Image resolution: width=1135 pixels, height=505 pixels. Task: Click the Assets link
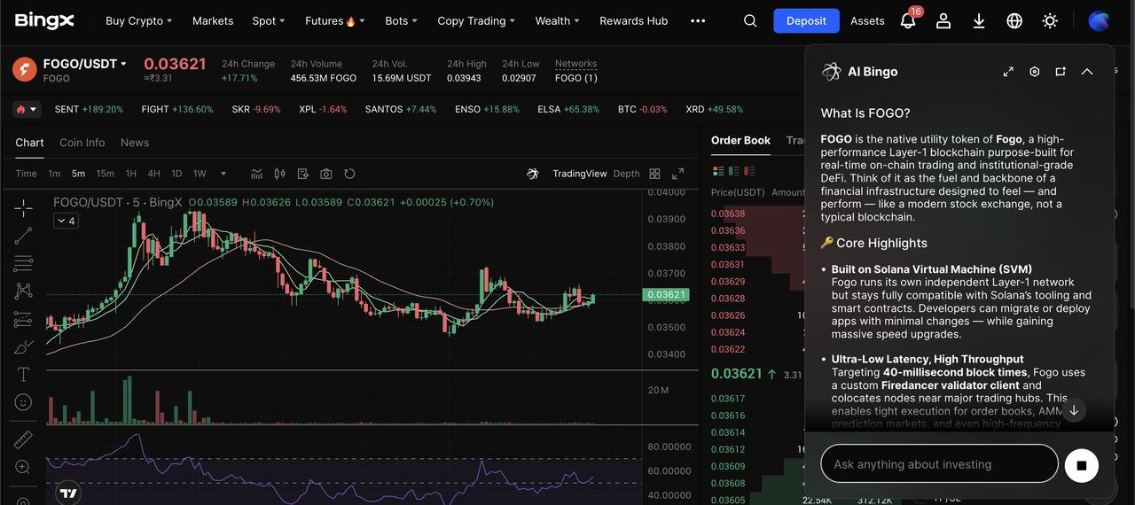click(x=867, y=20)
